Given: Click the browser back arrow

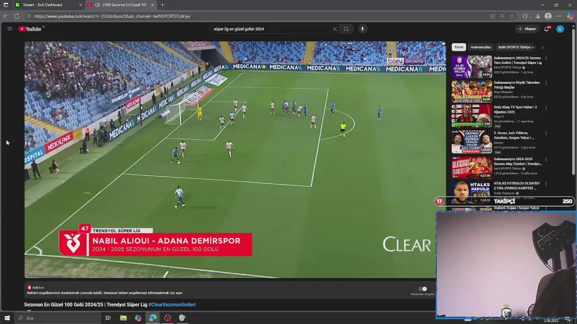Looking at the screenshot, I should (x=6, y=16).
